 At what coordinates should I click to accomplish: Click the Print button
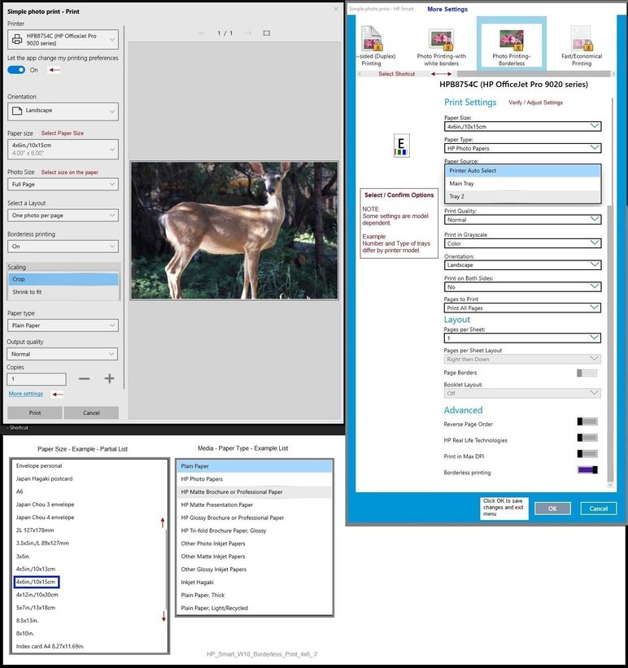[35, 413]
